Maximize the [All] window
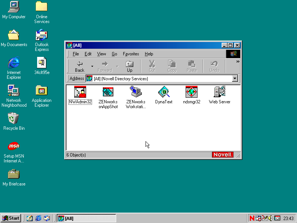Viewport: 297px width, 223px height. pyautogui.click(x=230, y=45)
